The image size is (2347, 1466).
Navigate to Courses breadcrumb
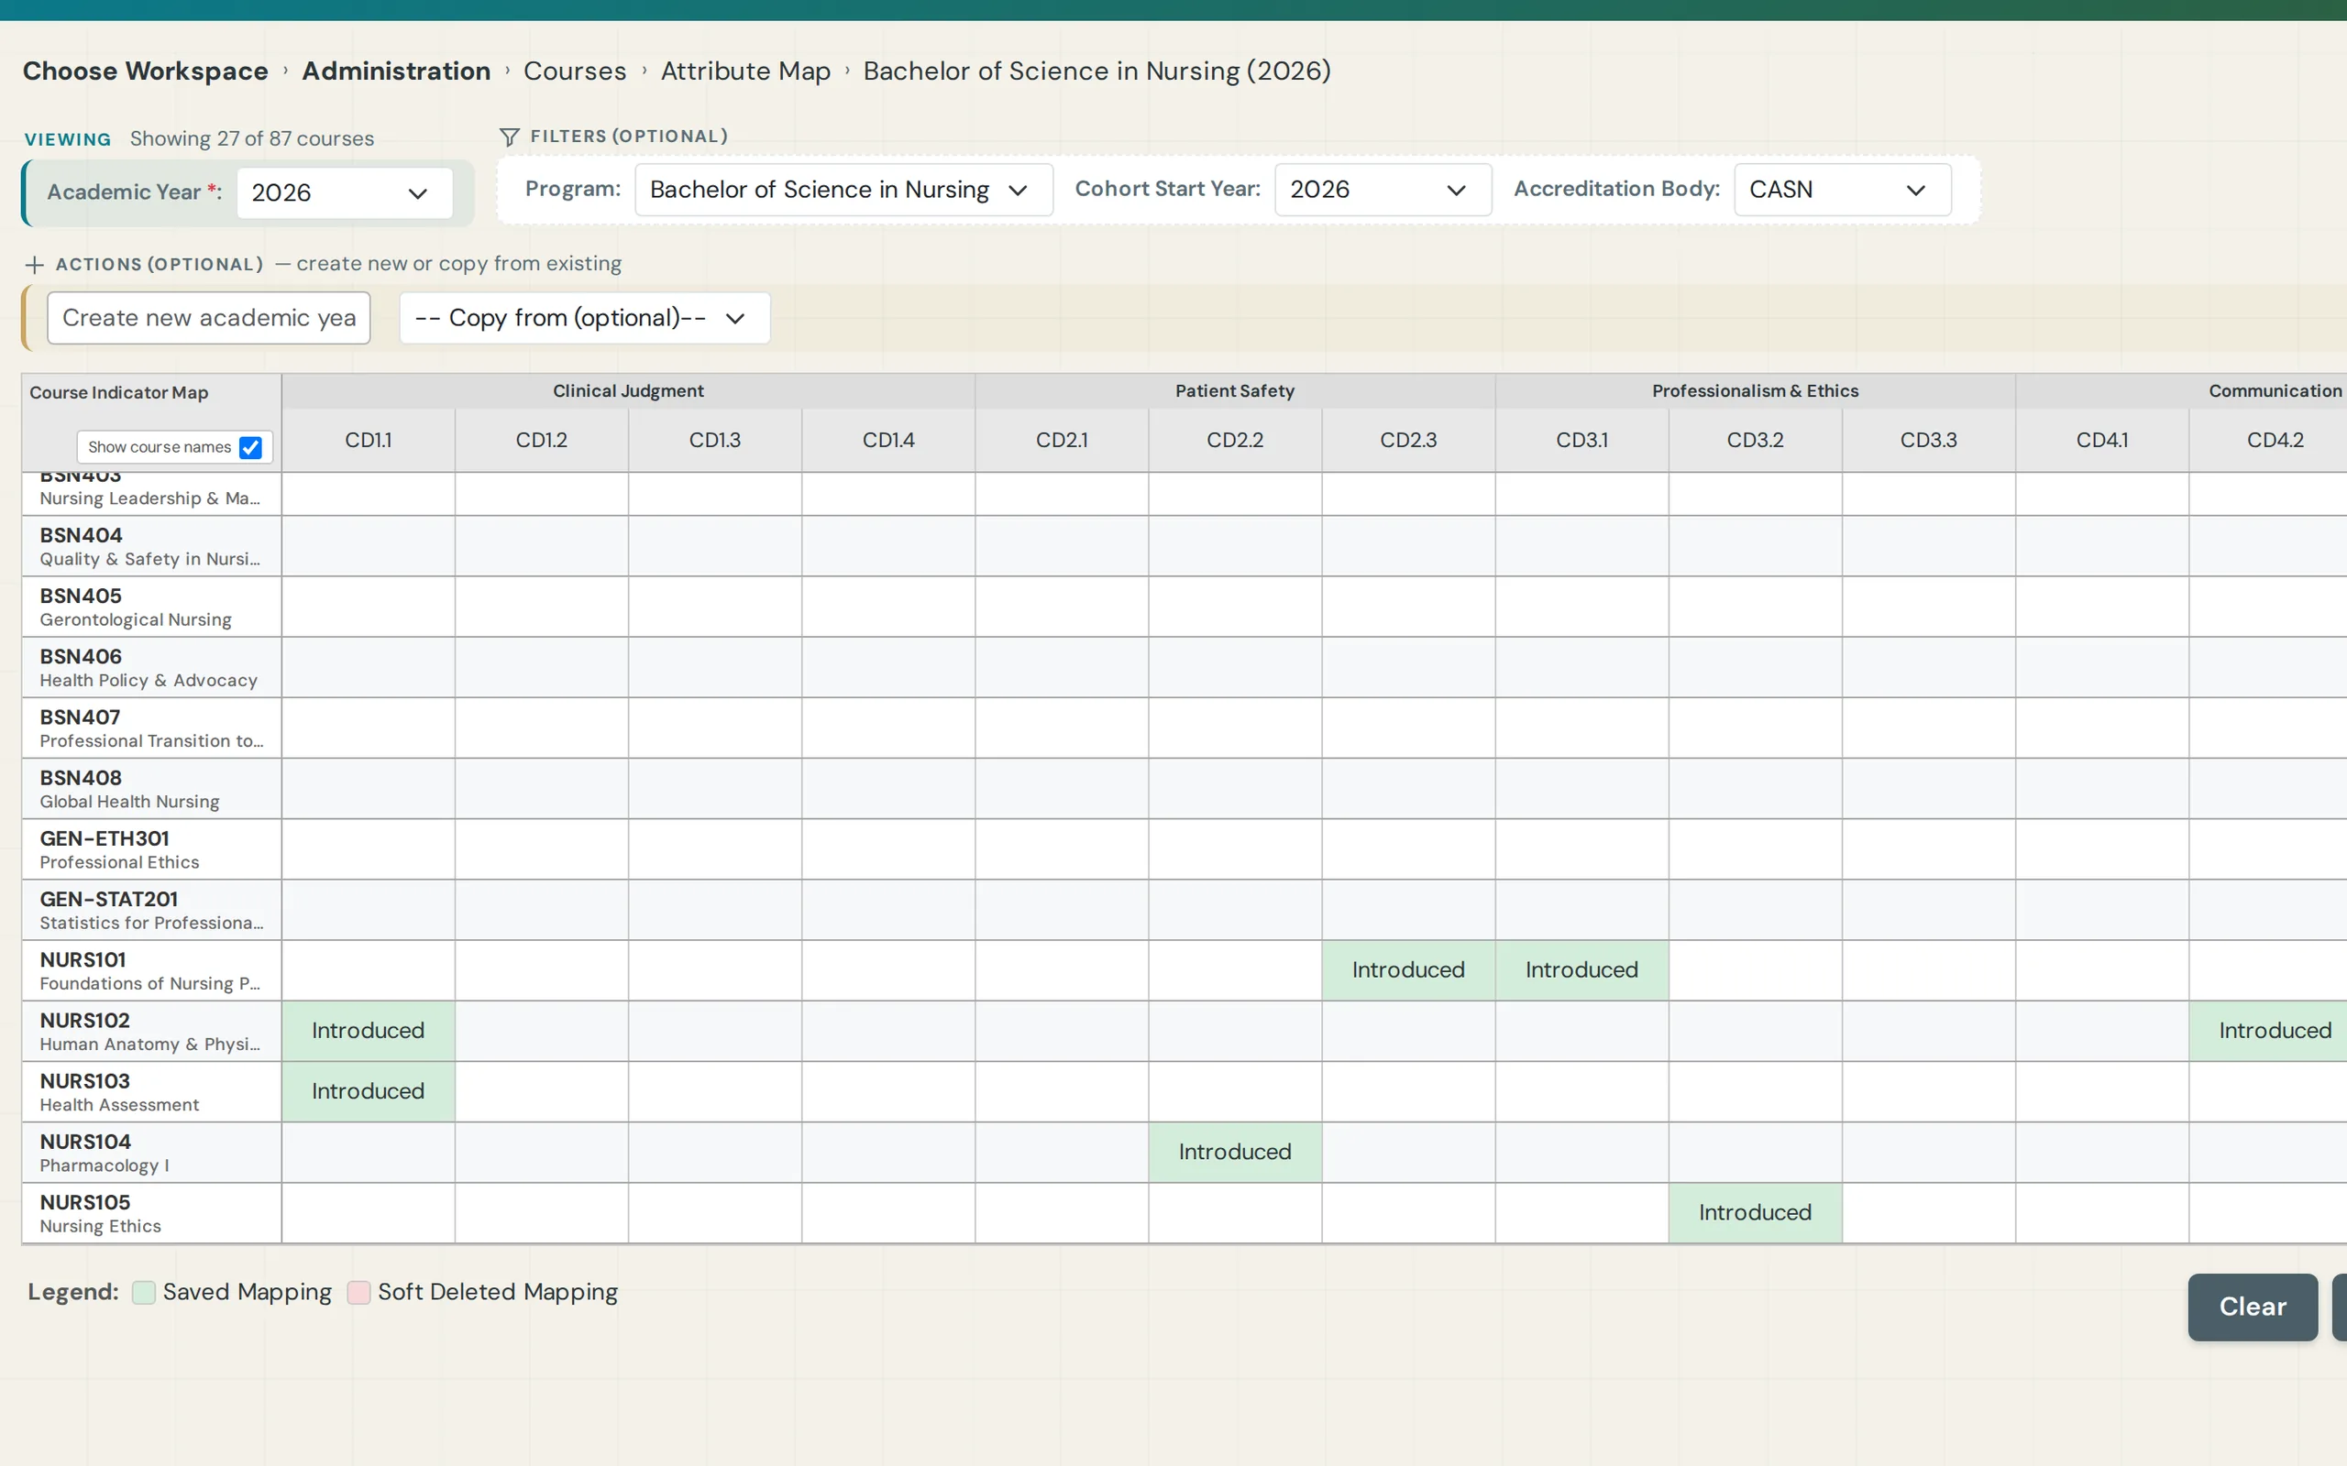[575, 71]
